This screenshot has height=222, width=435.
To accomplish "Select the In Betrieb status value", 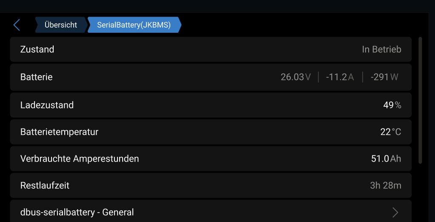I will pyautogui.click(x=381, y=49).
